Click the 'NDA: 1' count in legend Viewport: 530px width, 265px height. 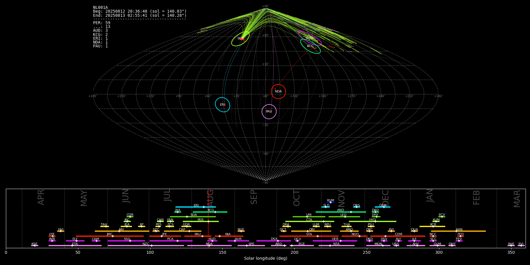100,42
